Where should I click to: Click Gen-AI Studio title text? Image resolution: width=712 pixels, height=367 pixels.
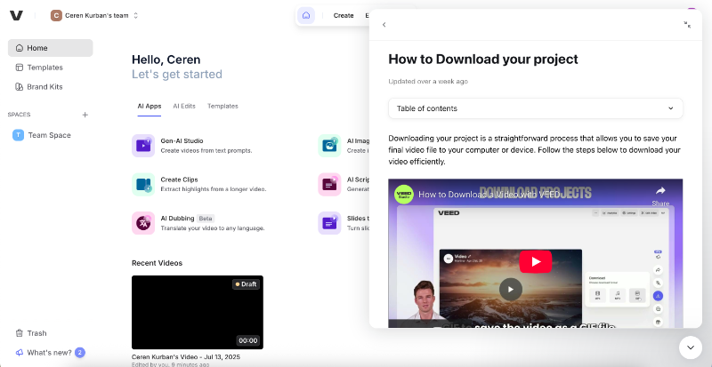coord(182,141)
